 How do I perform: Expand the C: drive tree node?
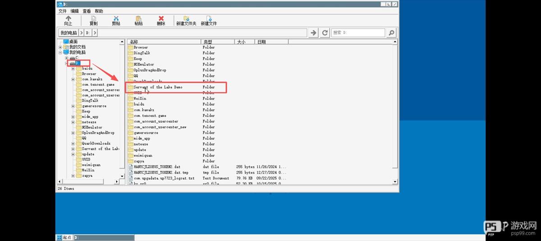[67, 58]
